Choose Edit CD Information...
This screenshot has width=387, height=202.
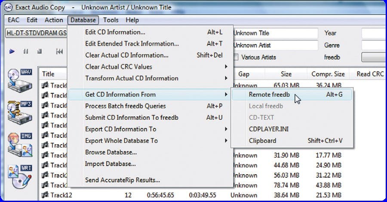click(x=150, y=32)
